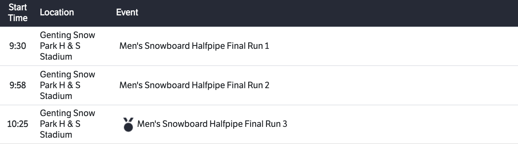The image size is (518, 144).
Task: Select the 10:25 start time cell
Action: point(18,124)
